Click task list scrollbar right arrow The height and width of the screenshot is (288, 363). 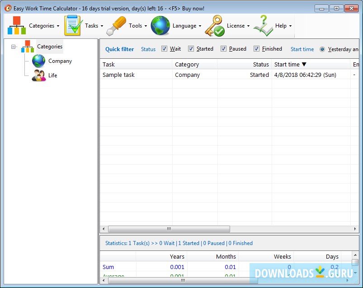[x=355, y=229]
